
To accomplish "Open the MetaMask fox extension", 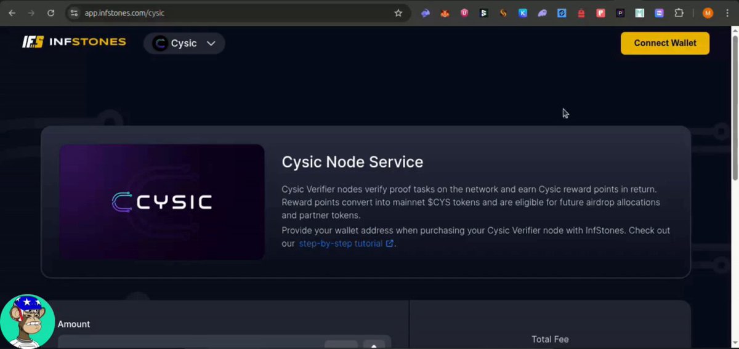I will [445, 13].
